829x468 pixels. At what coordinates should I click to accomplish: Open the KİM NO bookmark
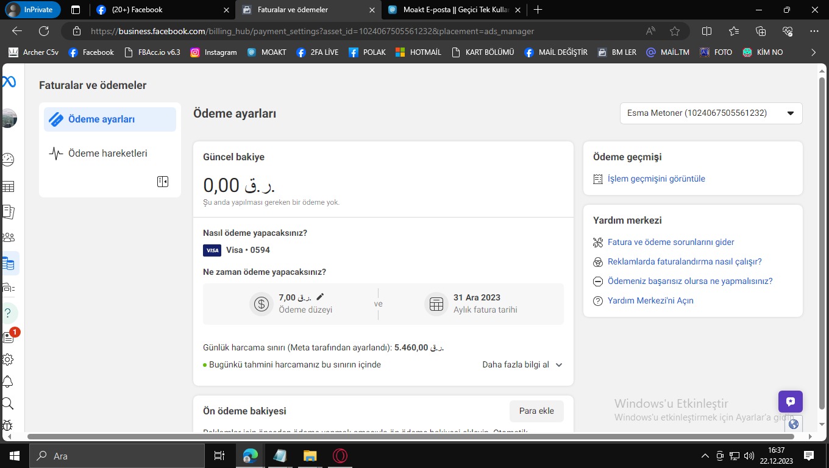763,52
